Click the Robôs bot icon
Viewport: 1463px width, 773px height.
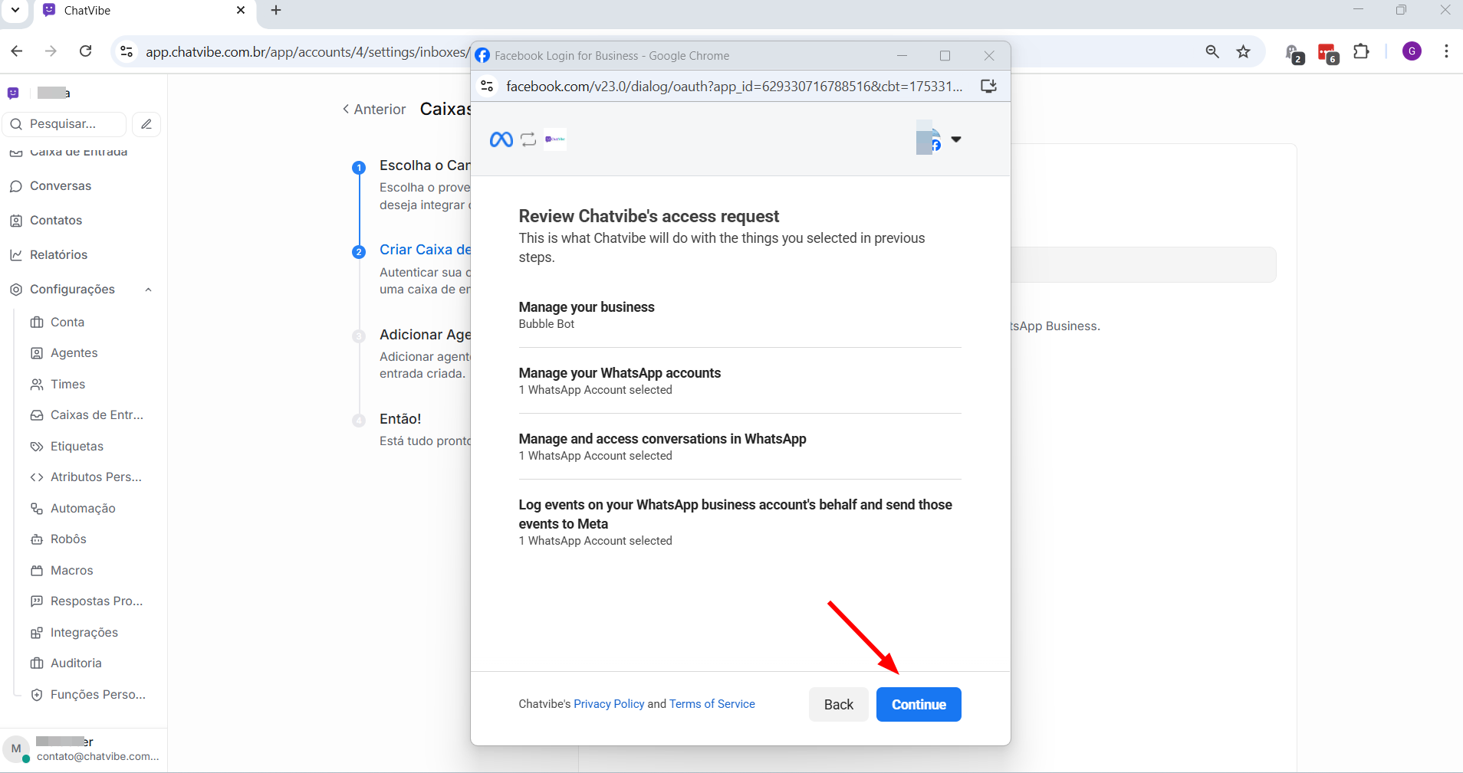[37, 539]
